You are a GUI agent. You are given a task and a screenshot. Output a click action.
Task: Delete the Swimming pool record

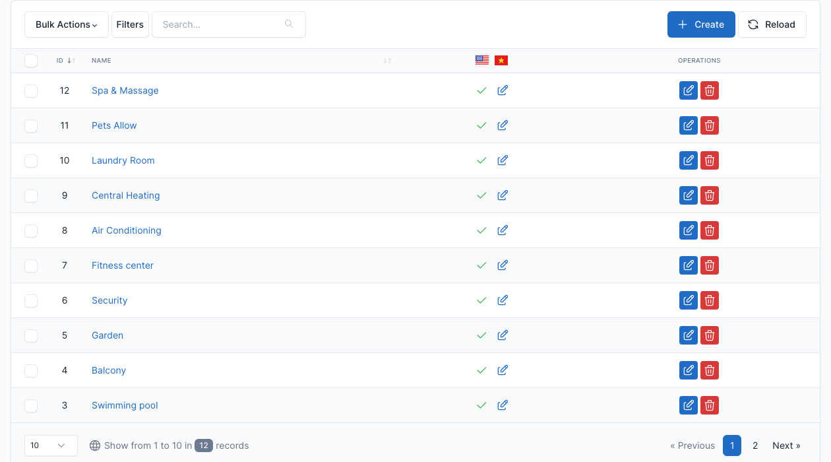point(710,405)
